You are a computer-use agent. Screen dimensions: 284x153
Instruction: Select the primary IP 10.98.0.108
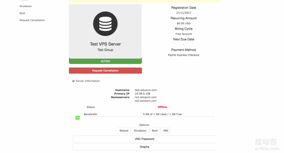click(142, 94)
